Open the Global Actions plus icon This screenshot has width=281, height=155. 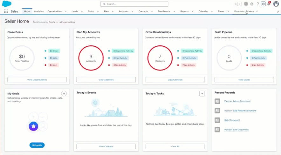pos(246,4)
